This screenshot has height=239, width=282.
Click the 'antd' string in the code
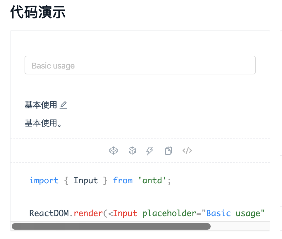tap(154, 180)
